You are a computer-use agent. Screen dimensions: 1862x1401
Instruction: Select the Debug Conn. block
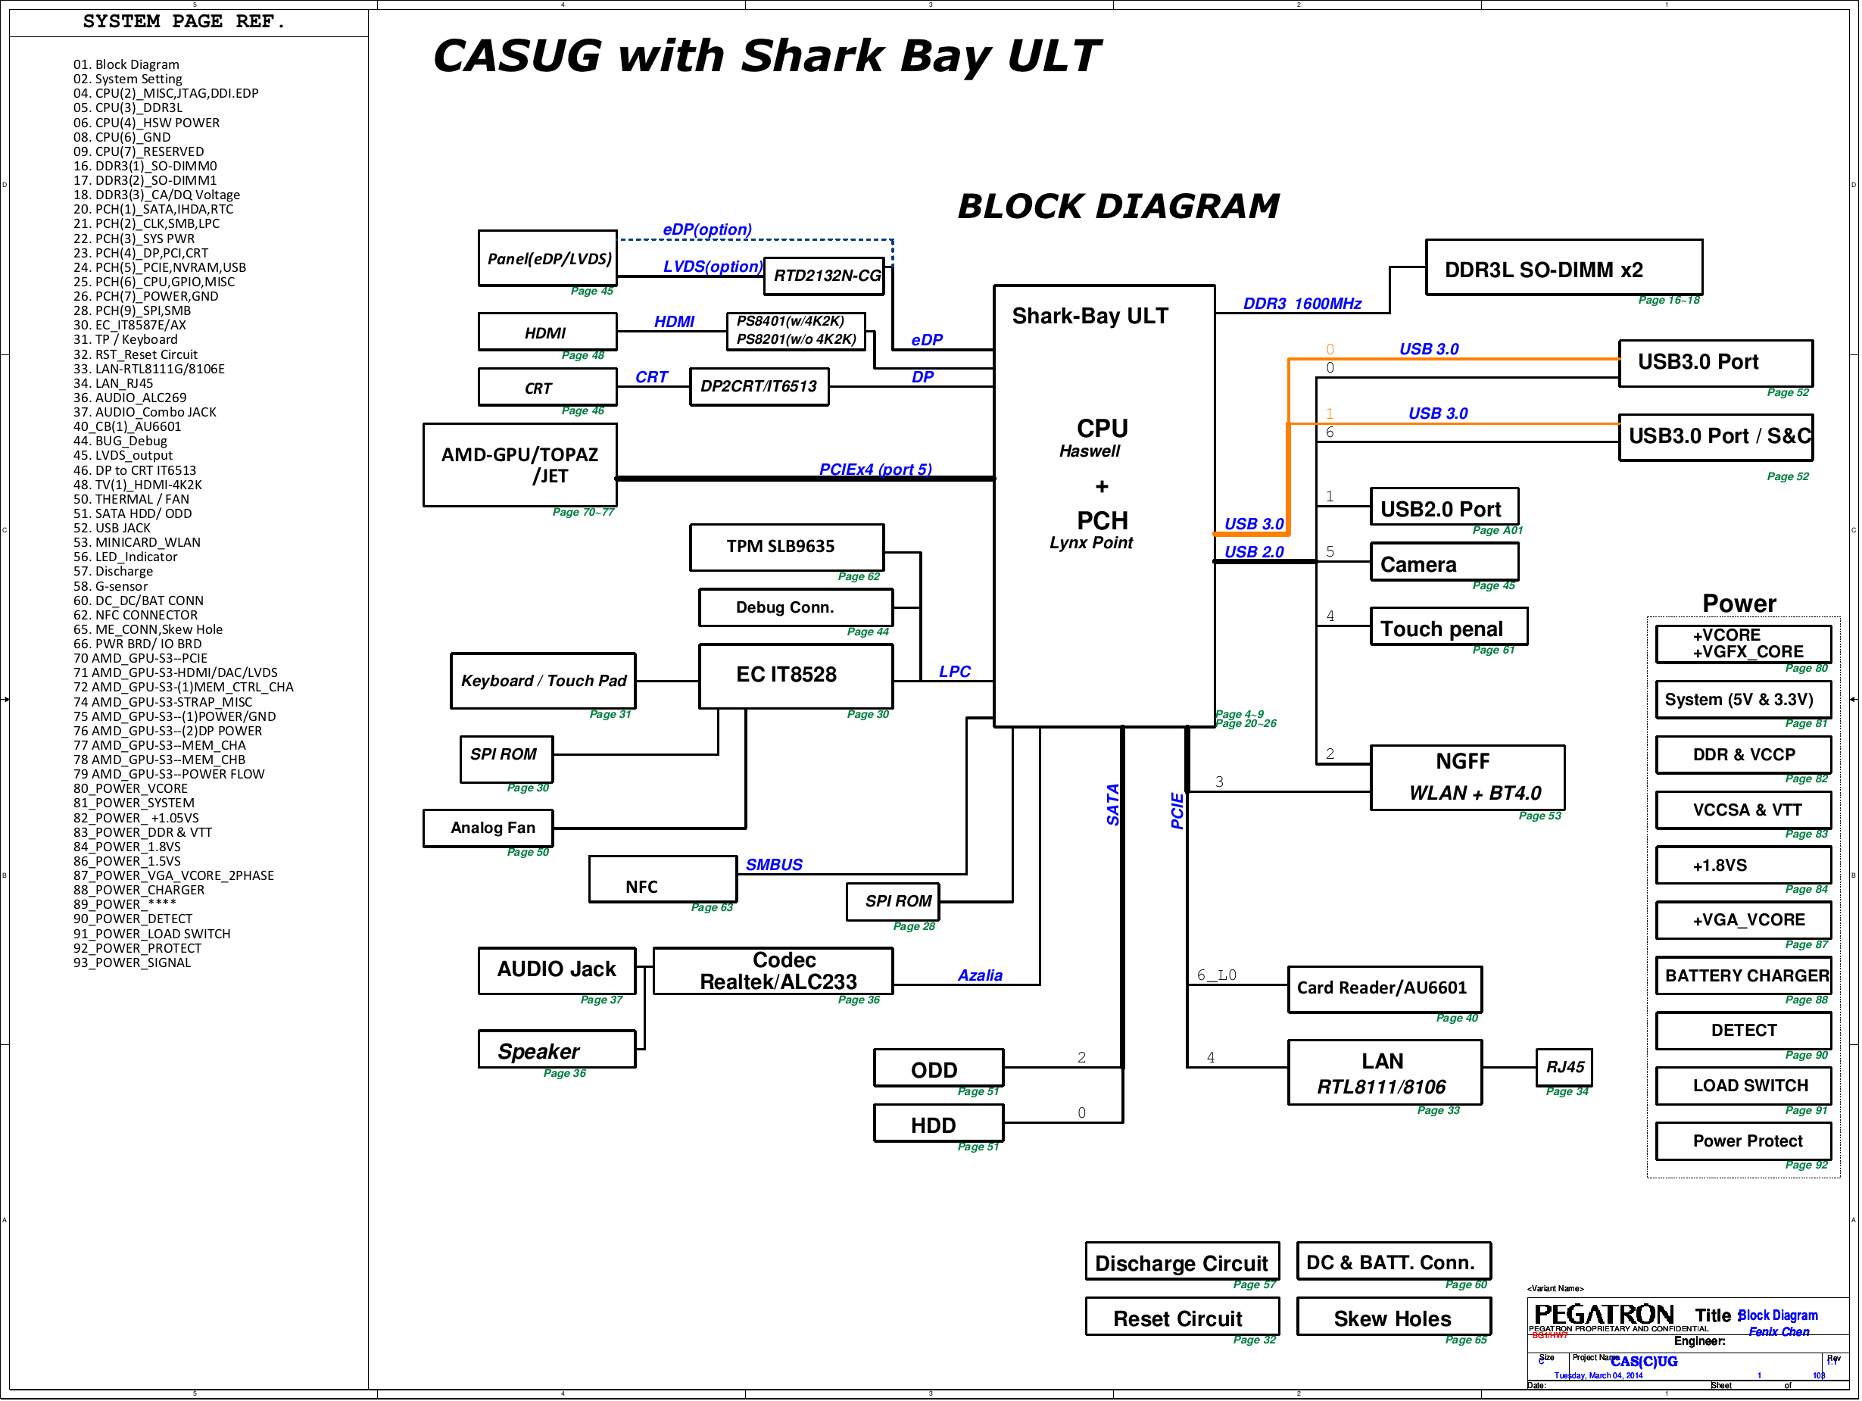pos(797,608)
